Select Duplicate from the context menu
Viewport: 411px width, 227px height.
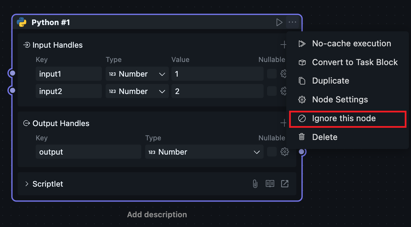(x=330, y=81)
